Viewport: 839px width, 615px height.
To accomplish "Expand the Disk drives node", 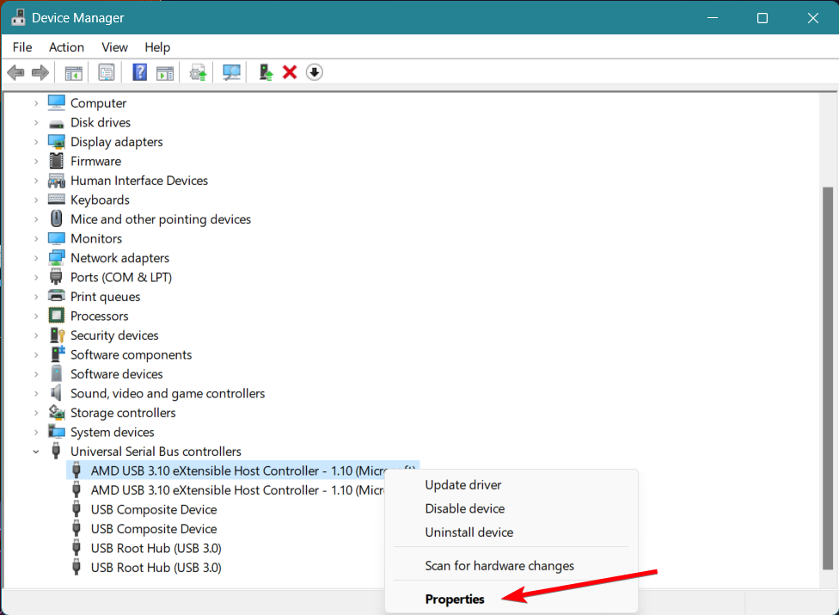I will pos(36,123).
